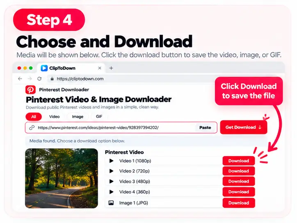
Task: Download Video 1 (1080p)
Action: pyautogui.click(x=239, y=161)
